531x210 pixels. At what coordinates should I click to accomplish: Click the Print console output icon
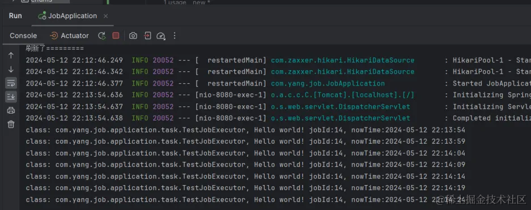11,110
